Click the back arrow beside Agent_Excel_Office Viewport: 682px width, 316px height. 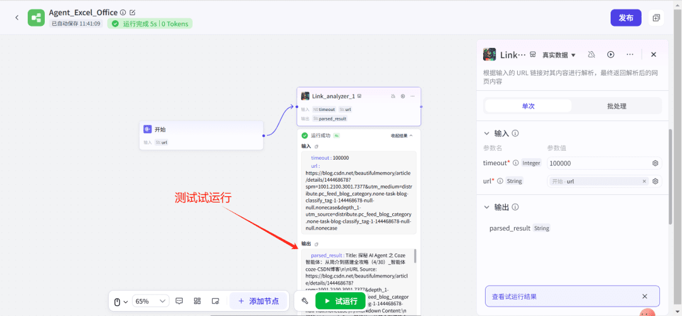17,18
